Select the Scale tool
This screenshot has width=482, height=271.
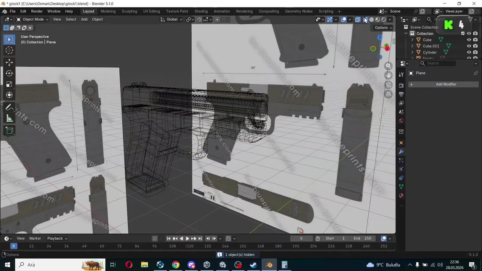click(x=9, y=84)
